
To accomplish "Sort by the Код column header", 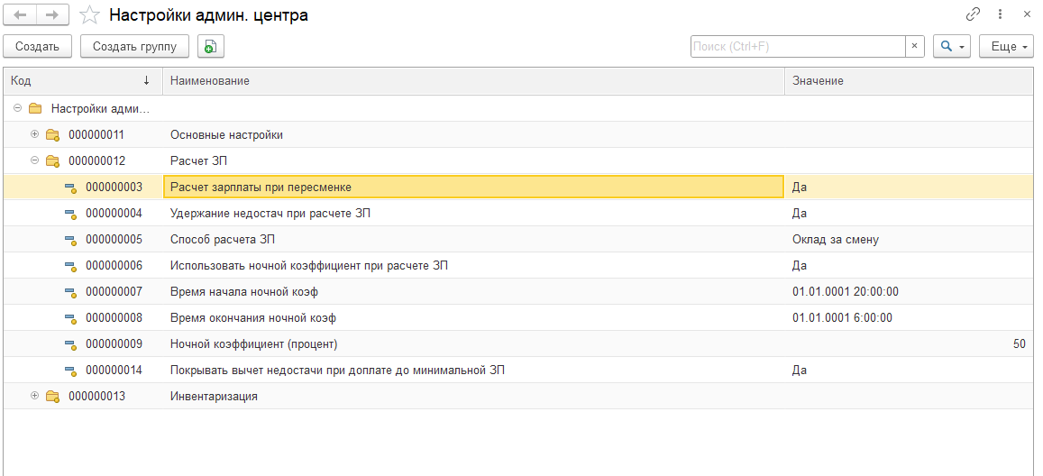I will (x=81, y=81).
